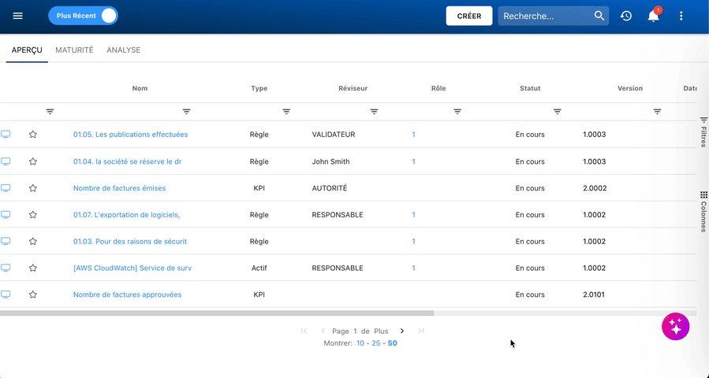Show 25 rows per page
The height and width of the screenshot is (378, 709).
(375, 343)
